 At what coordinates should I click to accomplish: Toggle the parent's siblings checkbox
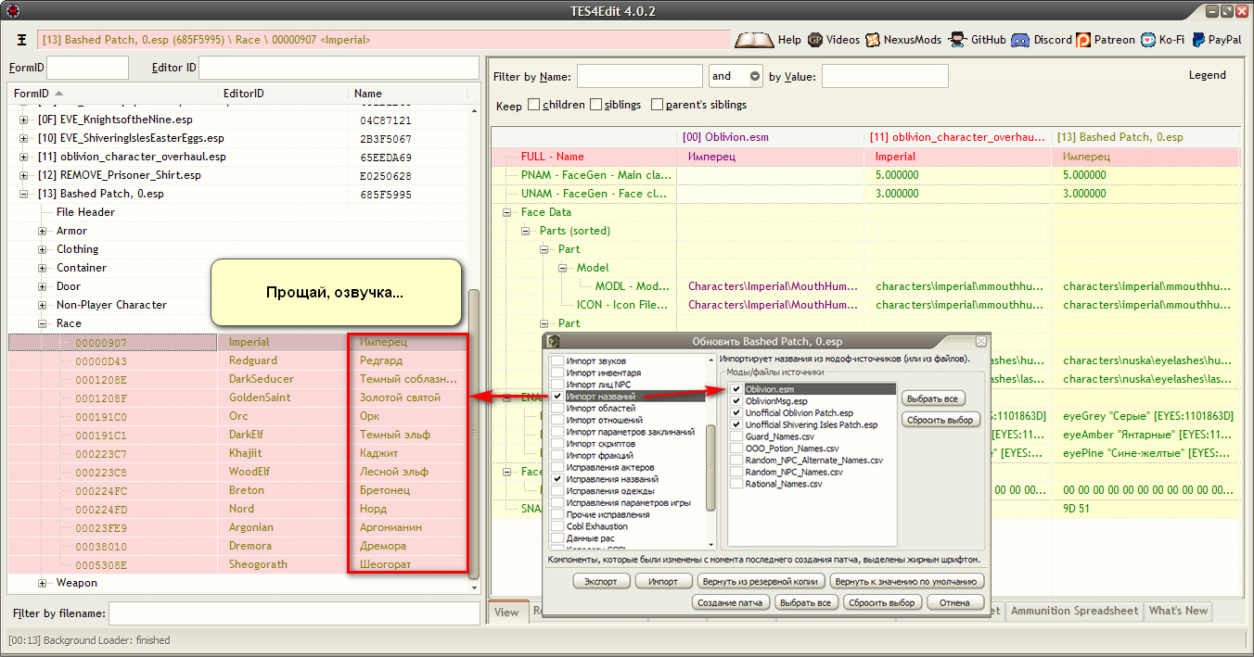tap(657, 105)
